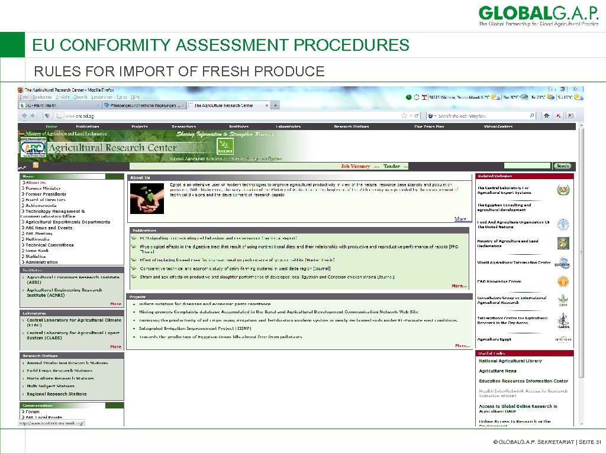Click the magnifier icon in web search box
Image resolution: width=606 pixels, height=454 pixels.
tap(532, 115)
